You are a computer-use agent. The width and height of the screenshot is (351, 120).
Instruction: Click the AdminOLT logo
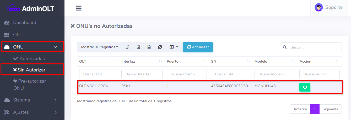[30, 9]
